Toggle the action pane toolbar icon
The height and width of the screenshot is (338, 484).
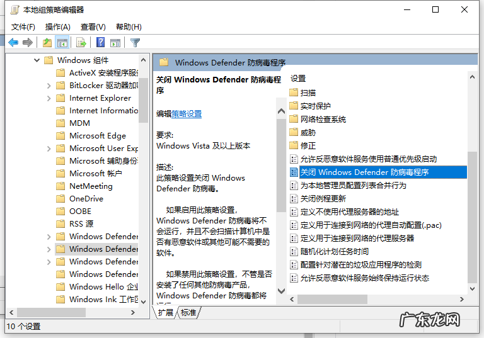(115, 43)
